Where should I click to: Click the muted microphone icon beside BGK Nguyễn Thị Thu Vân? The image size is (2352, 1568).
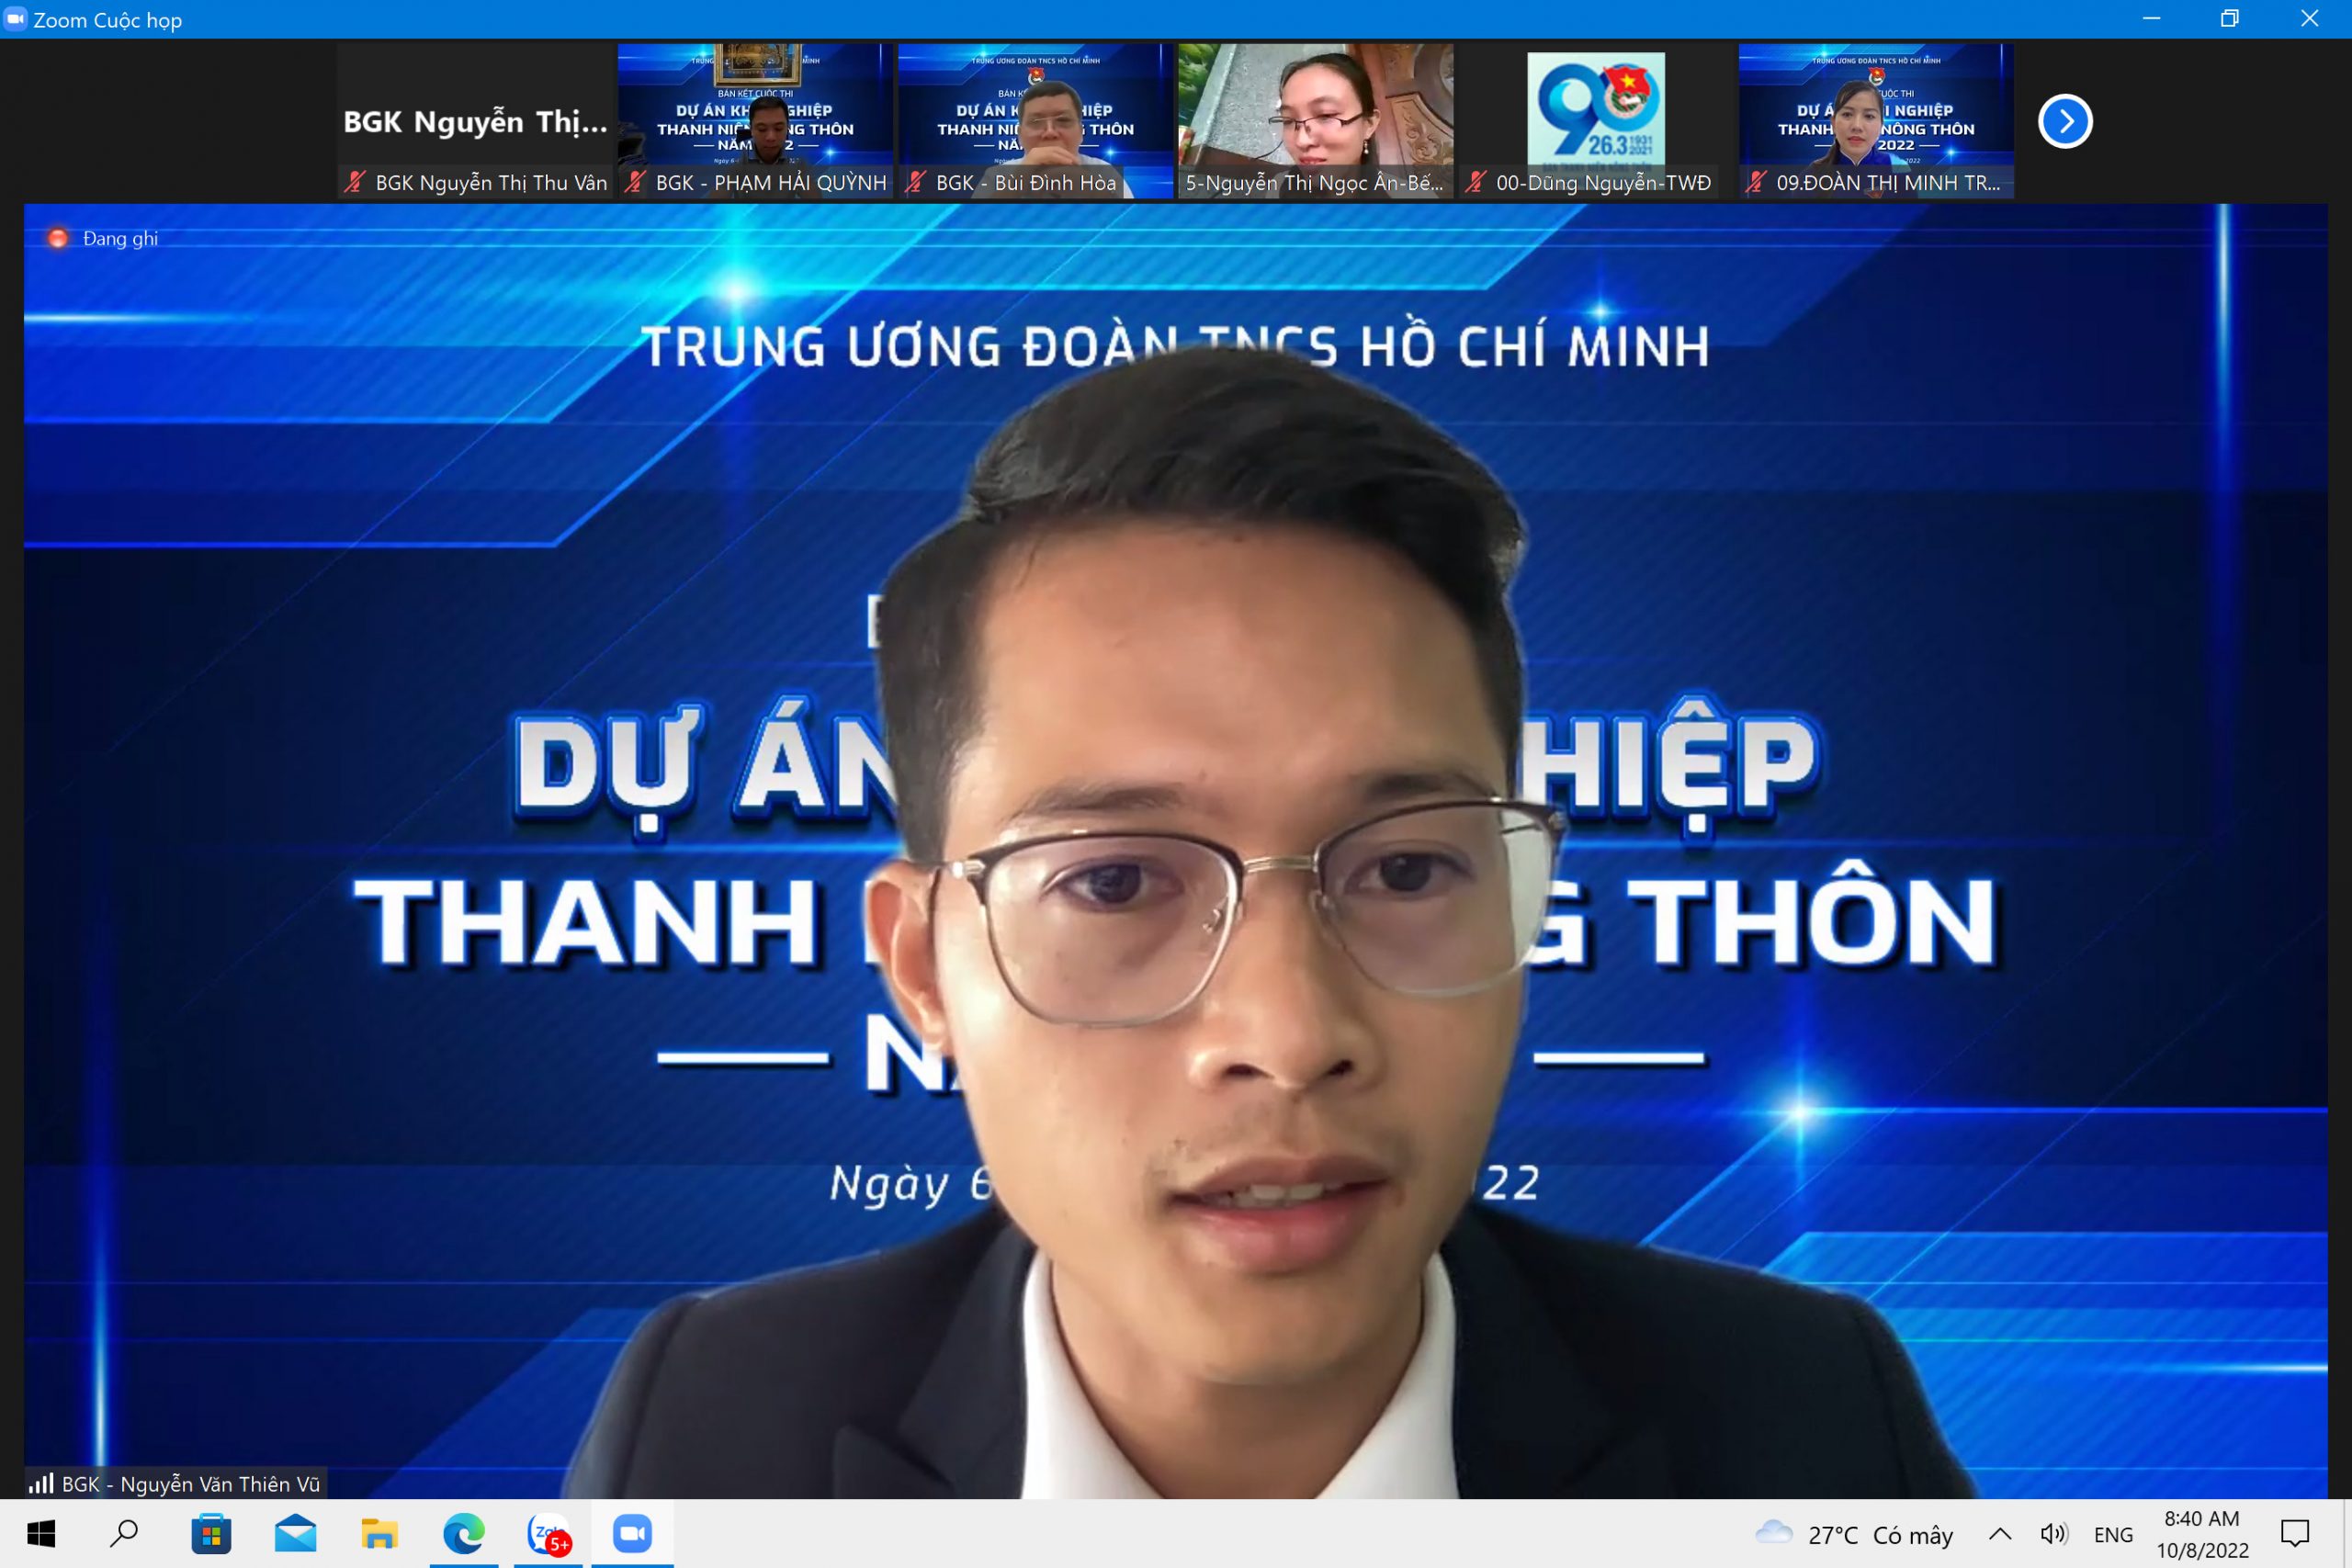coord(354,182)
